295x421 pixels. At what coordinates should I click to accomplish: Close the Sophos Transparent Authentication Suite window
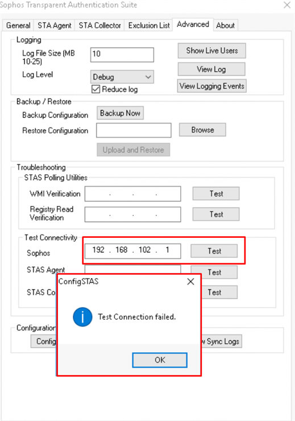pyautogui.click(x=287, y=5)
